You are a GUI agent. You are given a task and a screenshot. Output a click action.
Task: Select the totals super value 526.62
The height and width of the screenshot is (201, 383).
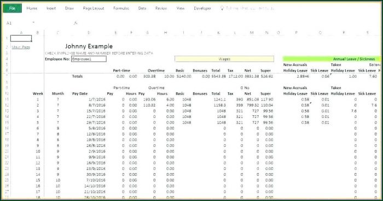tap(267, 76)
